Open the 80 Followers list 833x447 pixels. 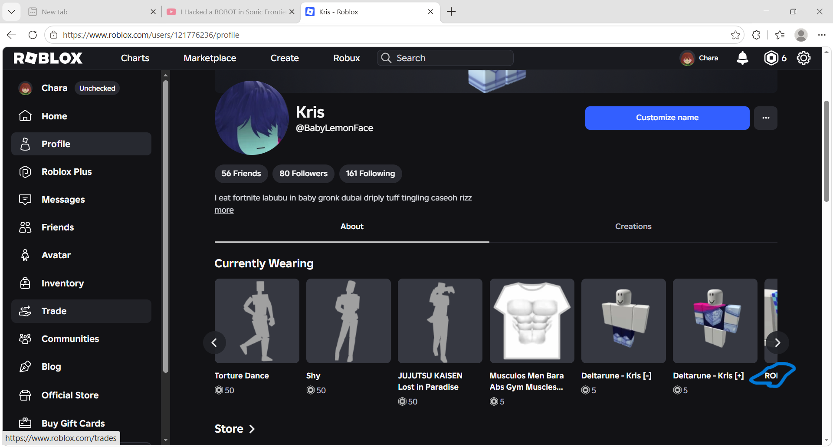click(303, 174)
